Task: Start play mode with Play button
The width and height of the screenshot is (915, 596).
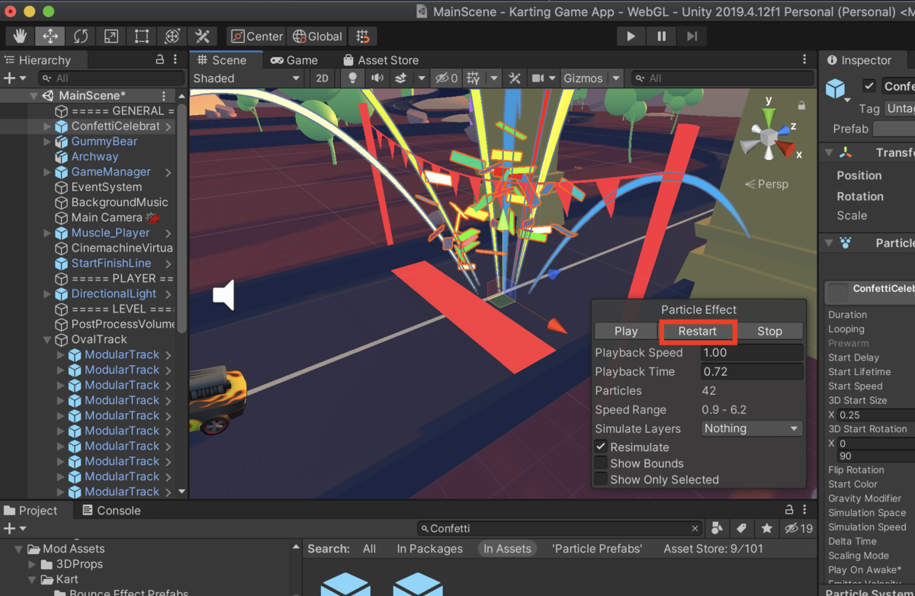Action: click(x=631, y=36)
